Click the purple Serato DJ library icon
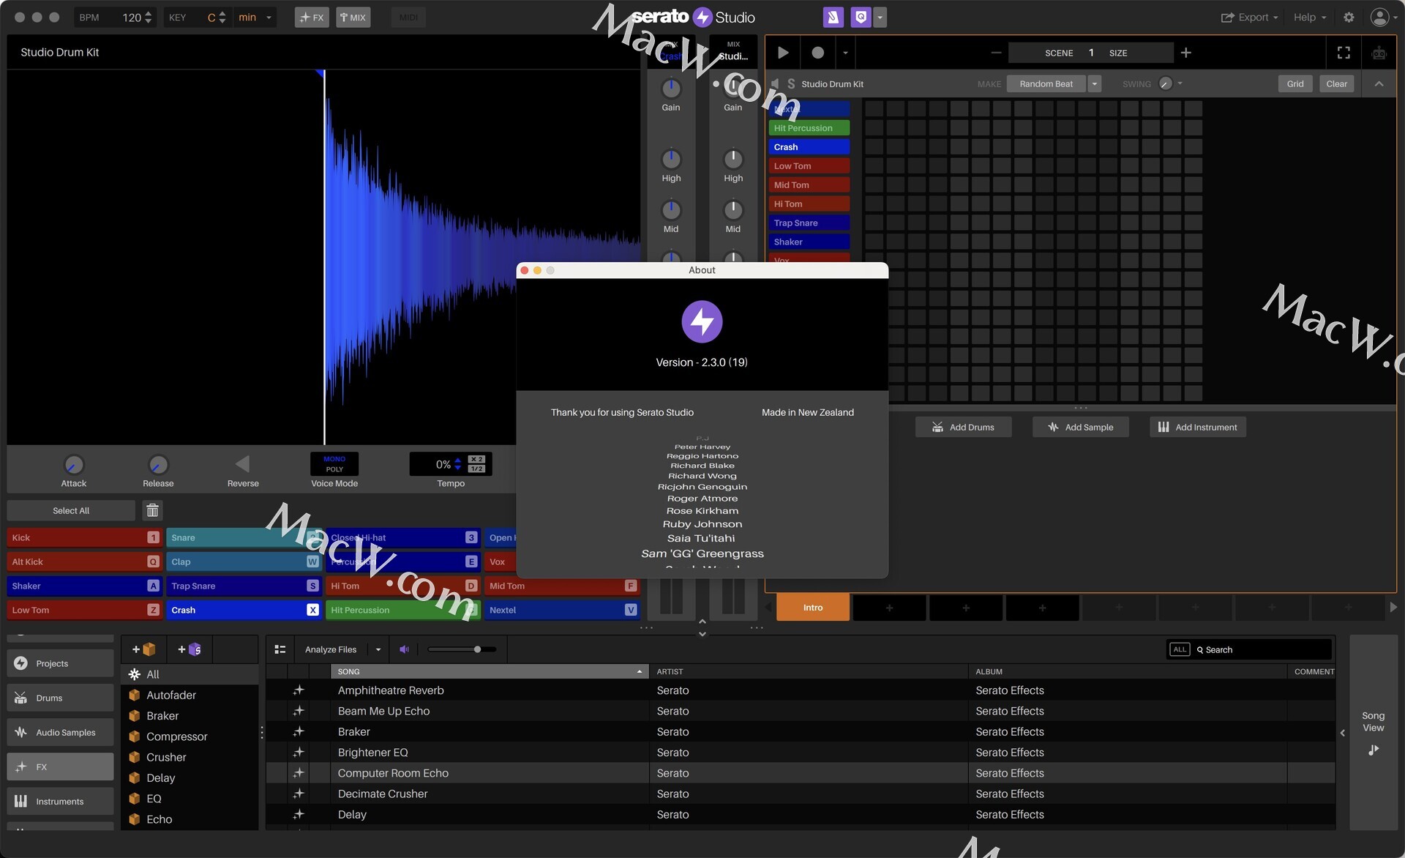The width and height of the screenshot is (1405, 858). pyautogui.click(x=833, y=18)
